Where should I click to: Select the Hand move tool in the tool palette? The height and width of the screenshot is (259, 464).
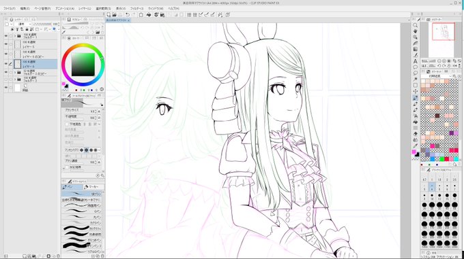pyautogui.click(x=415, y=31)
